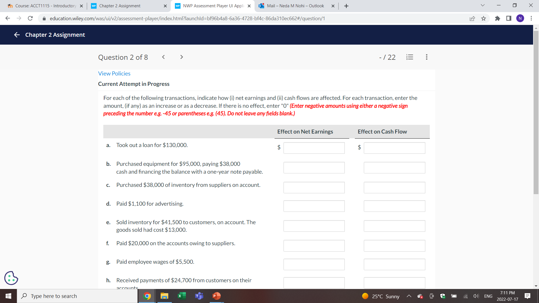
Task: Bookmark the page using the star icon
Action: 484,18
